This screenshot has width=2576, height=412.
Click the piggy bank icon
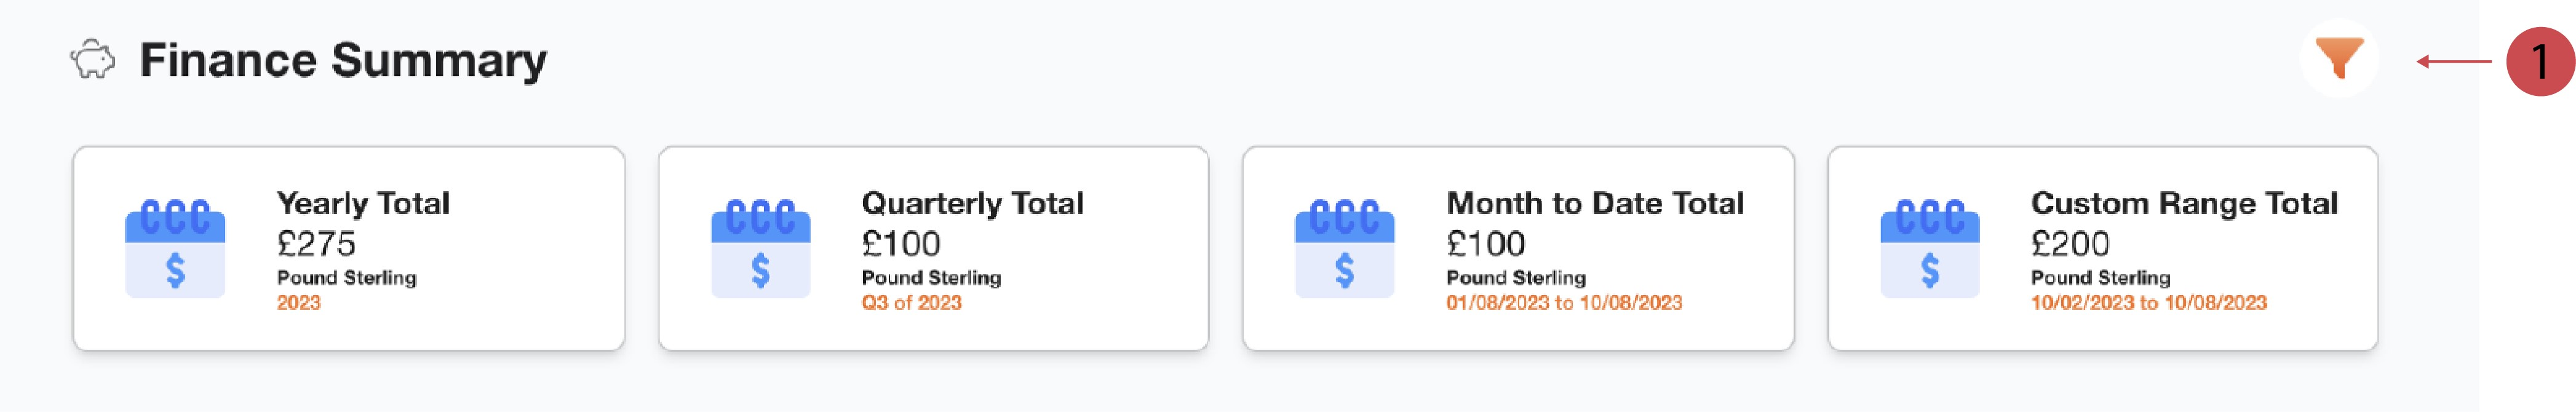[x=93, y=60]
